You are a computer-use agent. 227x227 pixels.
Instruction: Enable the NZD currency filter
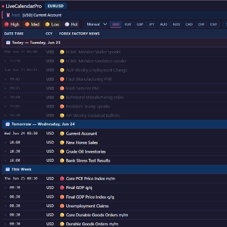[176, 24]
